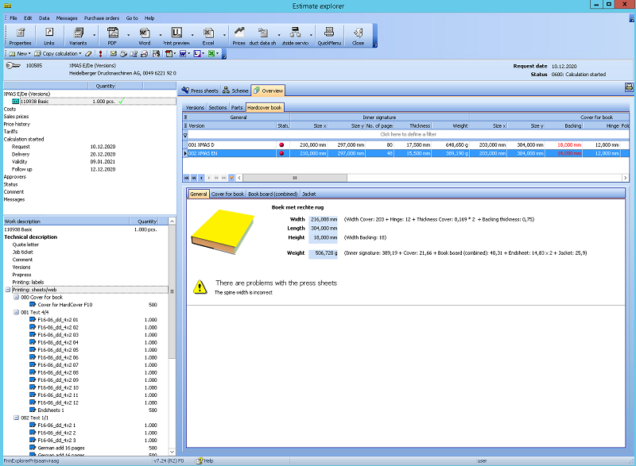The height and width of the screenshot is (466, 636).
Task: Click the icon at right of Overview tab bar
Action: pyautogui.click(x=629, y=87)
